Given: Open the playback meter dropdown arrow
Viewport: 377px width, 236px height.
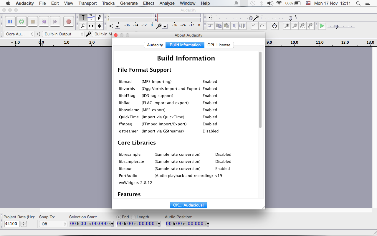Looking at the screenshot, I should pos(117,26).
